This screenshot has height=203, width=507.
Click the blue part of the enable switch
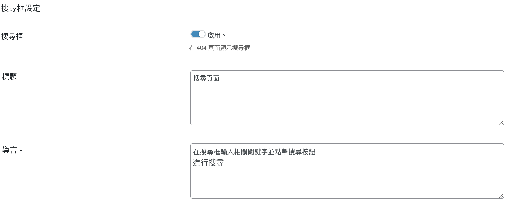point(195,34)
